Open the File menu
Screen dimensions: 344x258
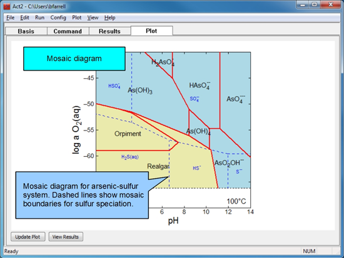[x=10, y=17]
